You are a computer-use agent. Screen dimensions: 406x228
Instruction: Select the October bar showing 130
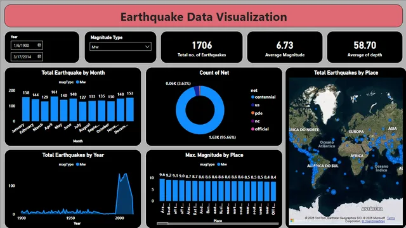tap(111, 111)
